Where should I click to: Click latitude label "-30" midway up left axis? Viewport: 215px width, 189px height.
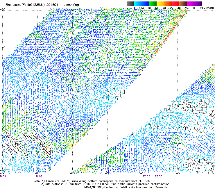point(3,86)
